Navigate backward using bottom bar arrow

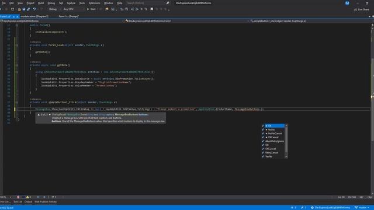[38, 197]
